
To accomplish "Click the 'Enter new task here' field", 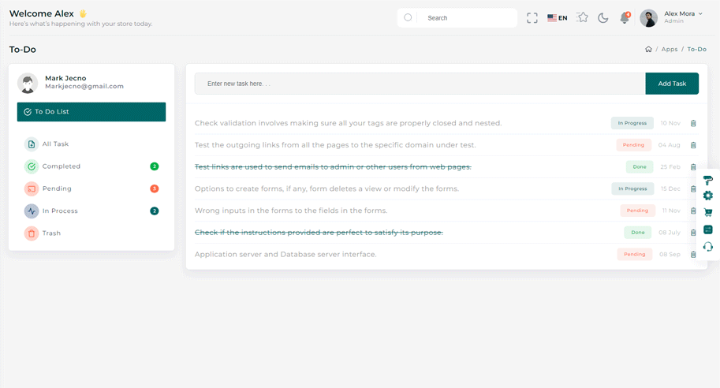I will [420, 84].
